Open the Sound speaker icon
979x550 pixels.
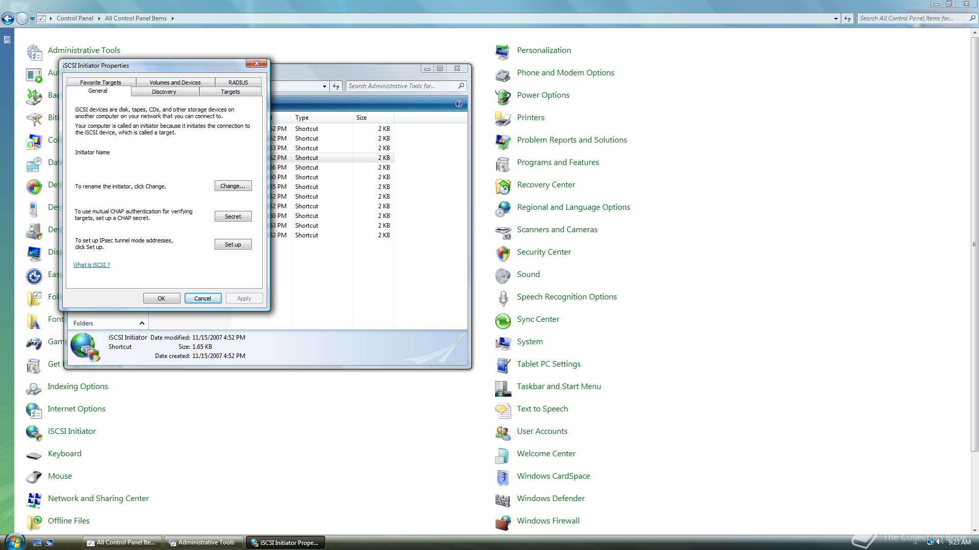[x=503, y=275]
